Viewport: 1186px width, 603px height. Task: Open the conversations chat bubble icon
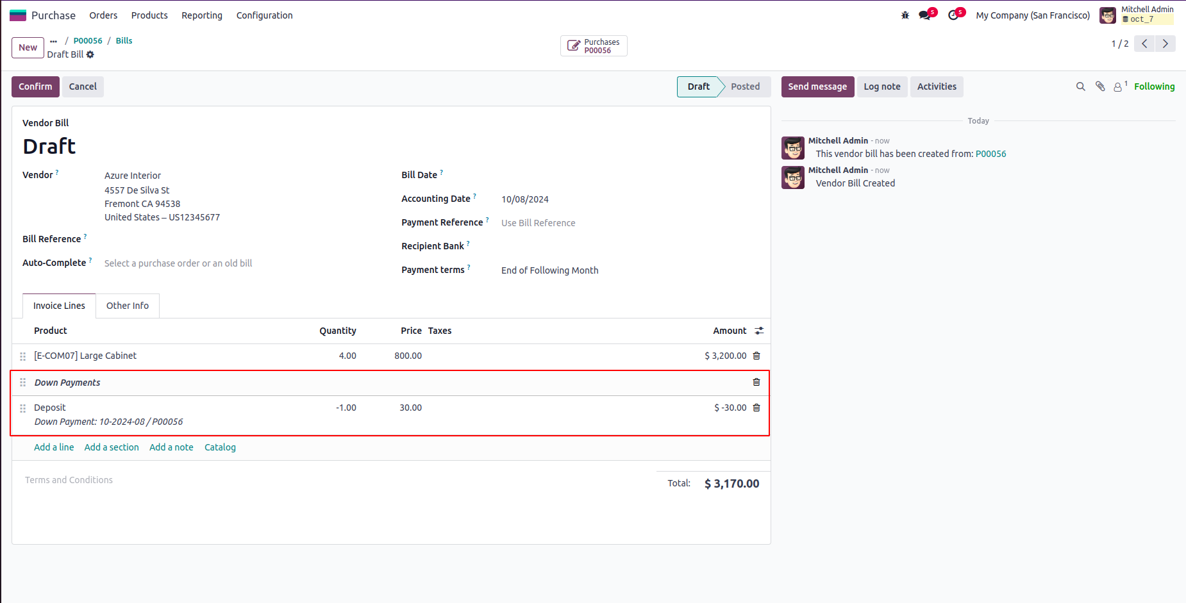click(924, 15)
